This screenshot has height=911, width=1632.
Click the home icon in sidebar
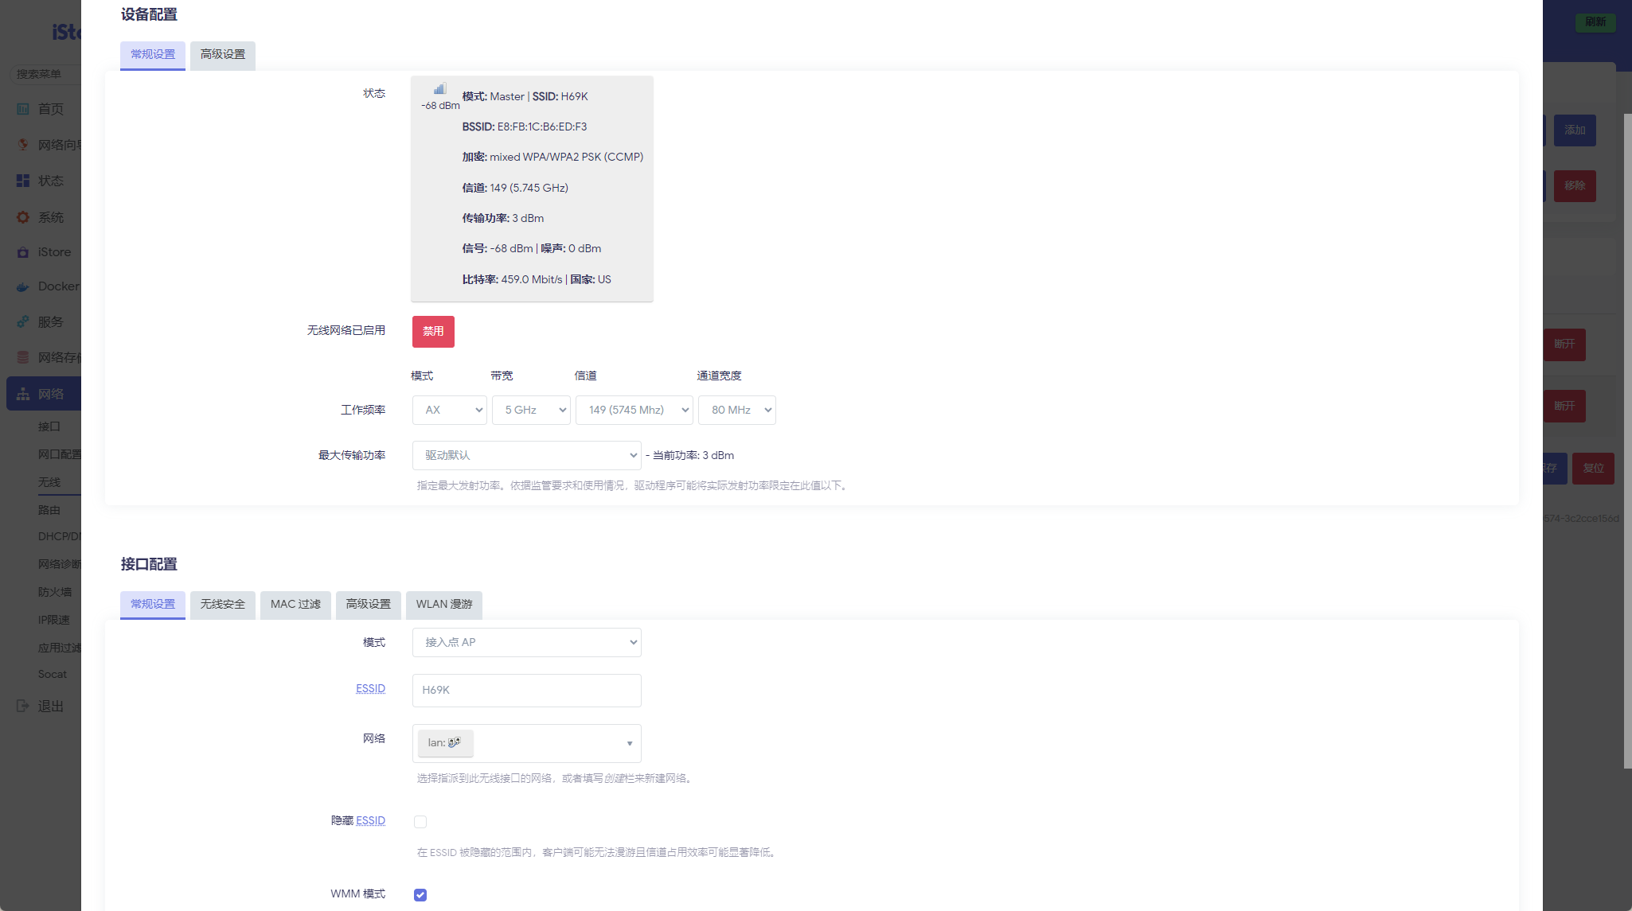(23, 109)
